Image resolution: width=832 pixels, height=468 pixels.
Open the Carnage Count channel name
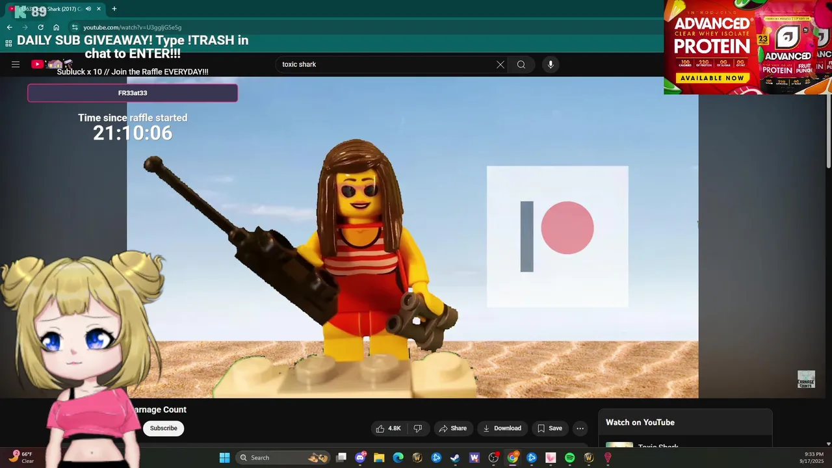(x=160, y=409)
